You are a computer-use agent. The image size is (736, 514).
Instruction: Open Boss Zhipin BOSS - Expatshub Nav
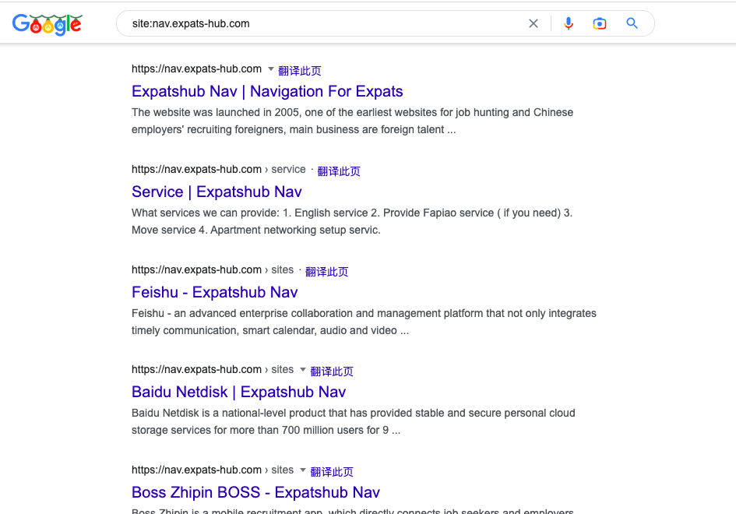(x=255, y=492)
